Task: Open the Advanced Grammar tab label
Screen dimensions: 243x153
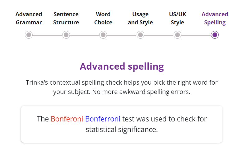Action: click(29, 18)
